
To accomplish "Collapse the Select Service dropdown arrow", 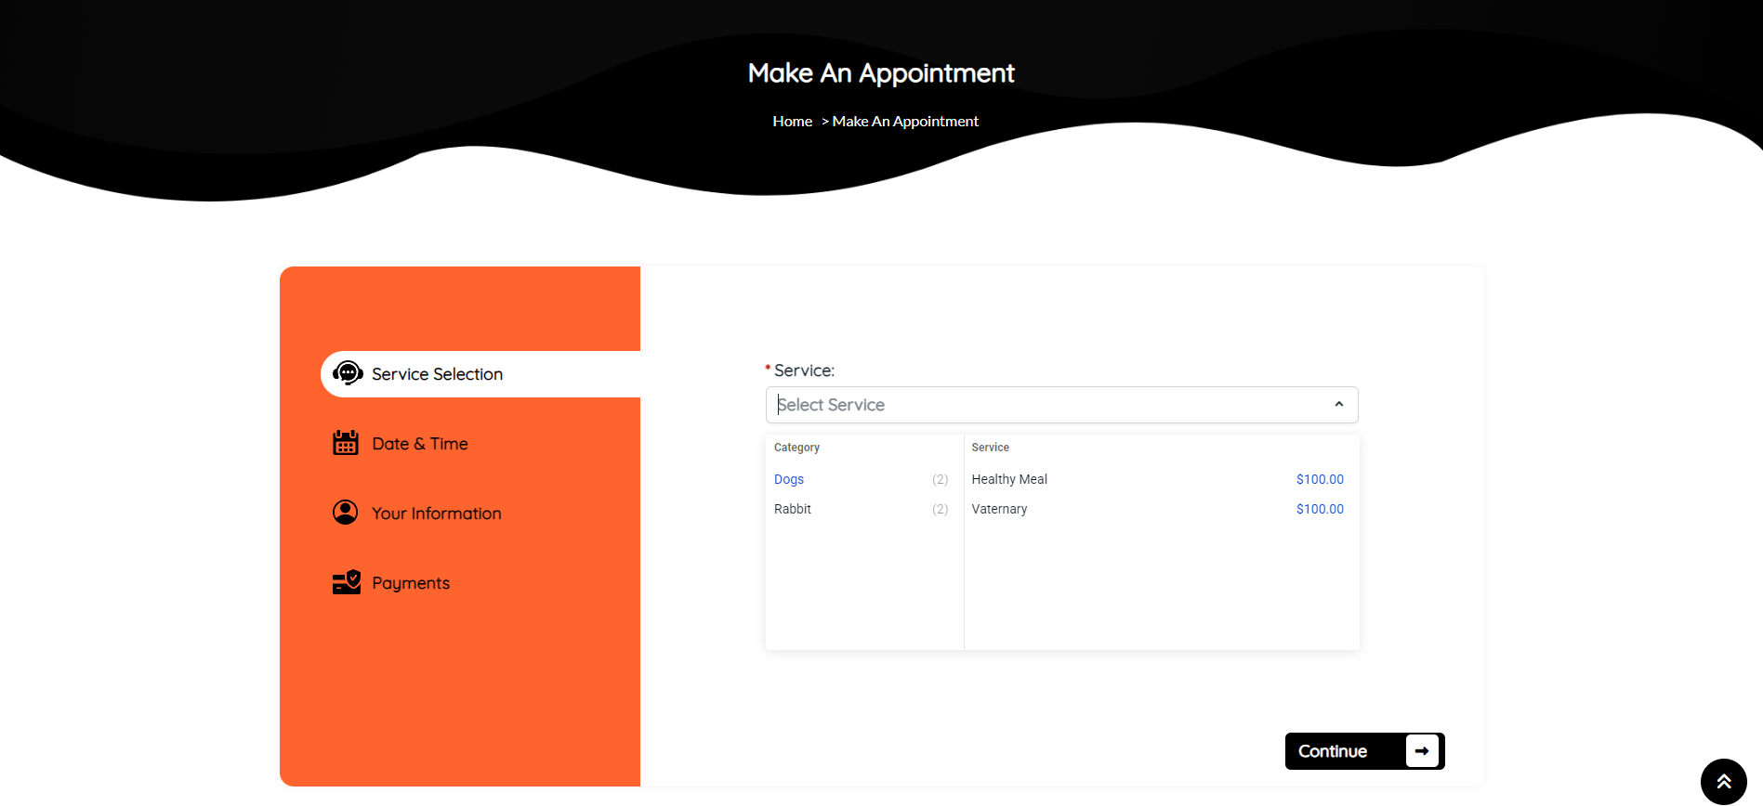I will point(1338,405).
